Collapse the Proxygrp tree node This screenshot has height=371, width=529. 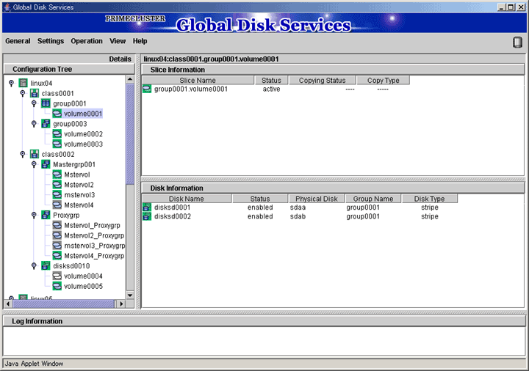pyautogui.click(x=34, y=215)
